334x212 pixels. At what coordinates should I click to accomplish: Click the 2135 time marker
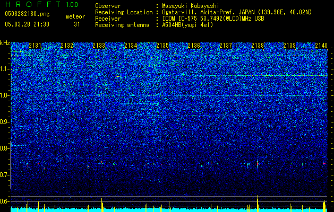point(162,46)
